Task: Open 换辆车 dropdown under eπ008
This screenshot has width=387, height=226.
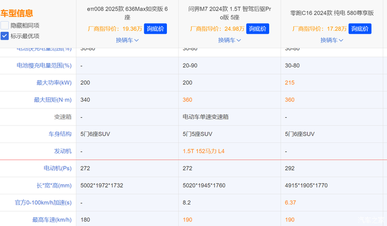Action: pos(127,40)
